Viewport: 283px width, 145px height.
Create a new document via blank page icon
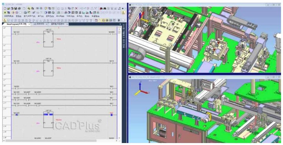click(x=5, y=8)
